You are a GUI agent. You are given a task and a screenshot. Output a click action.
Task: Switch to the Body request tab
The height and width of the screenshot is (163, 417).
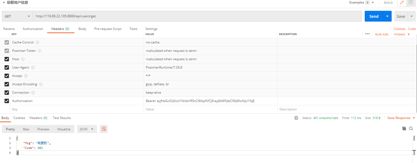[82, 29]
